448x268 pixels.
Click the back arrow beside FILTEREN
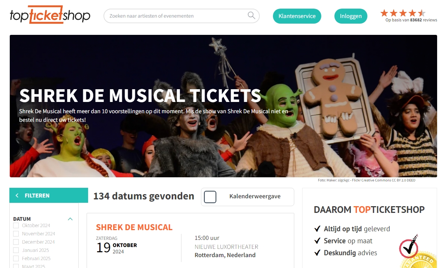[x=17, y=195]
